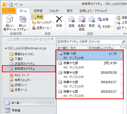Click the envelope icon of the 9:59 message
The height and width of the screenshot is (114, 127).
tap(60, 63)
